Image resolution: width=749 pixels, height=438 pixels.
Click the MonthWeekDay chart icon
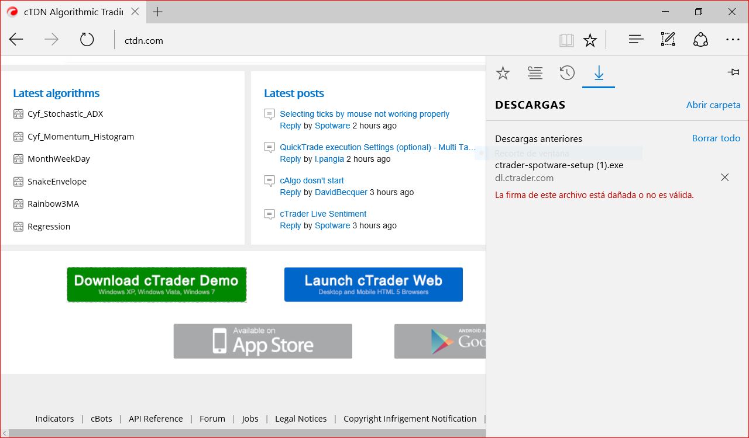coord(18,159)
